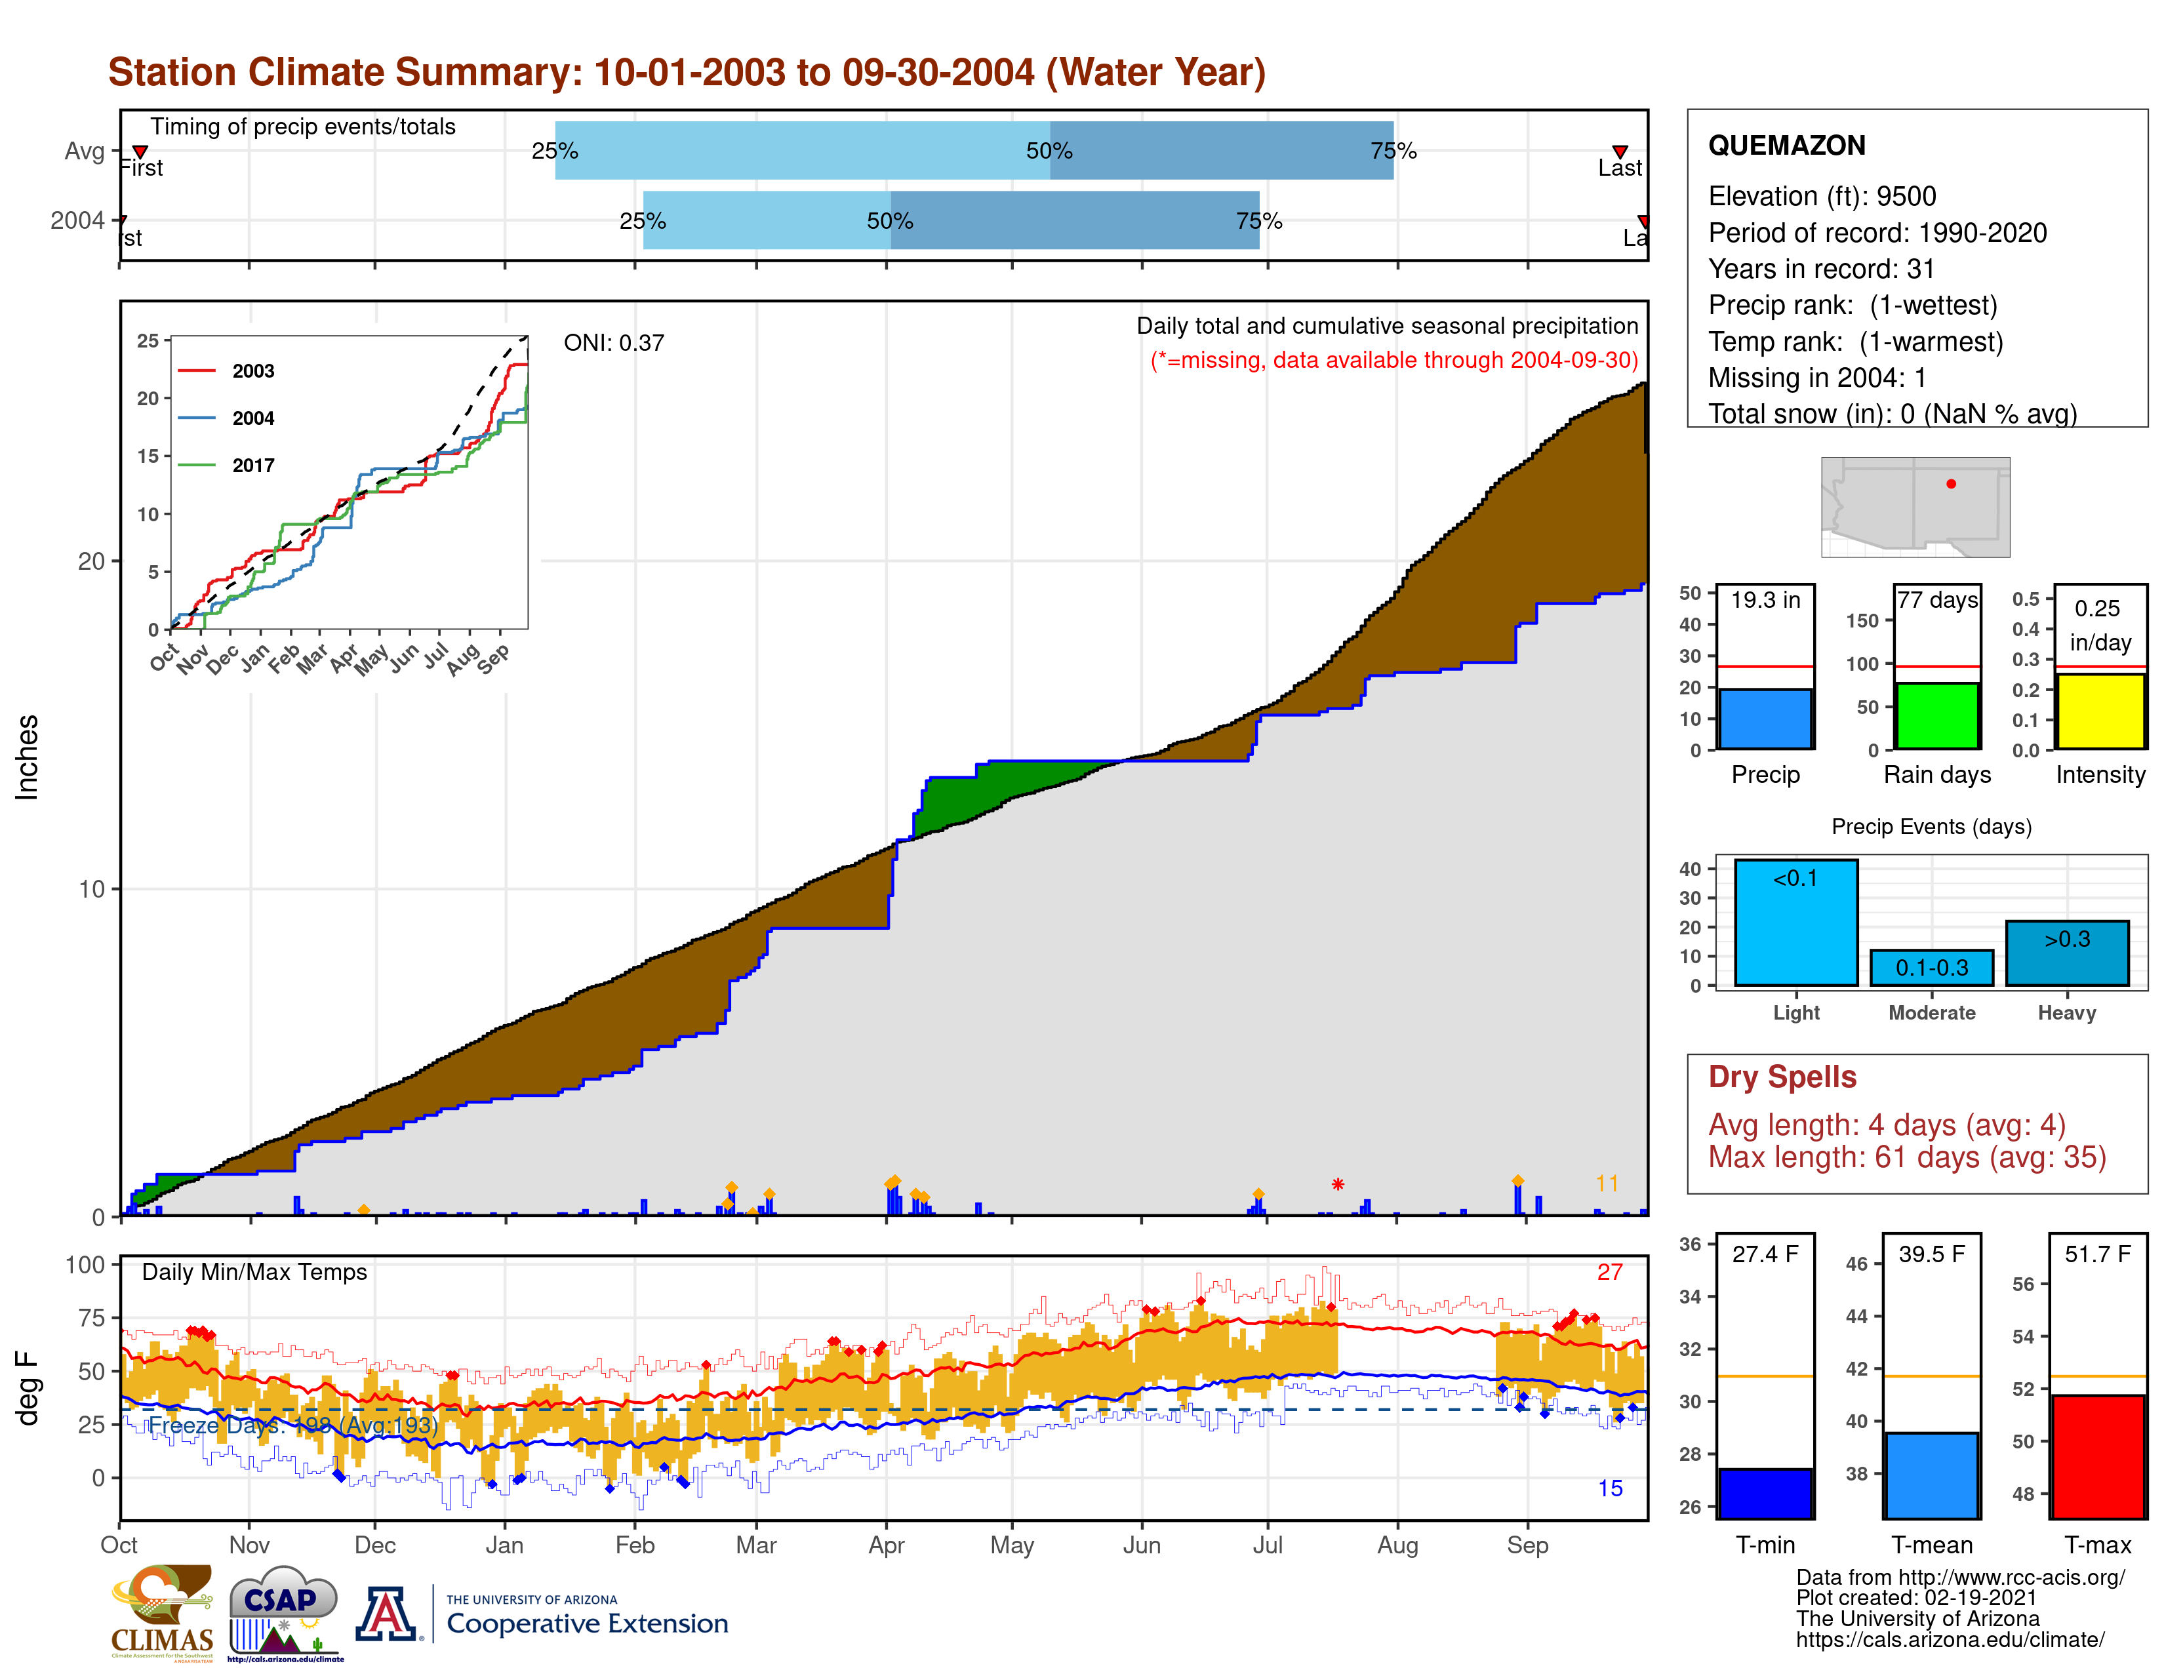The image size is (2164, 1672).
Task: Click the station location map thumbnail
Action: (x=1915, y=506)
